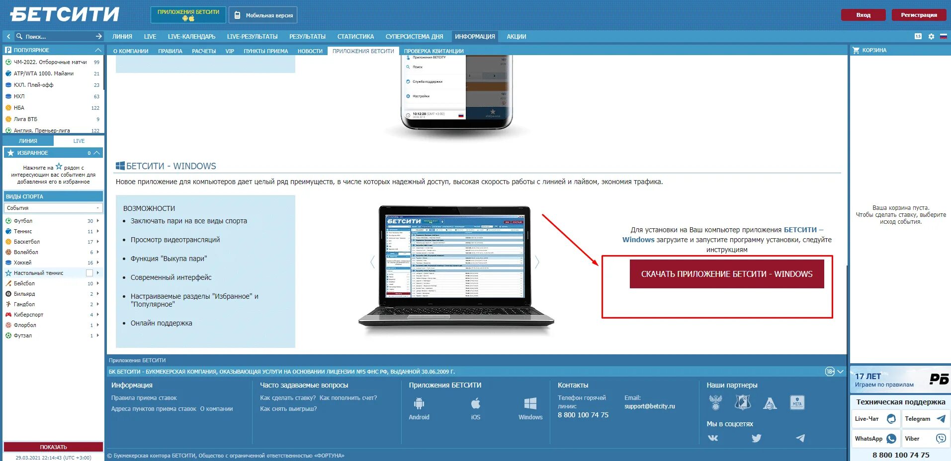Image resolution: width=951 pixels, height=461 pixels.
Task: Open Telegram icon under social networks
Action: 800,438
